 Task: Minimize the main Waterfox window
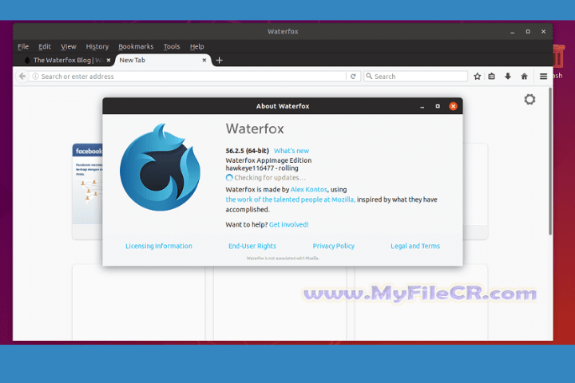click(x=512, y=32)
